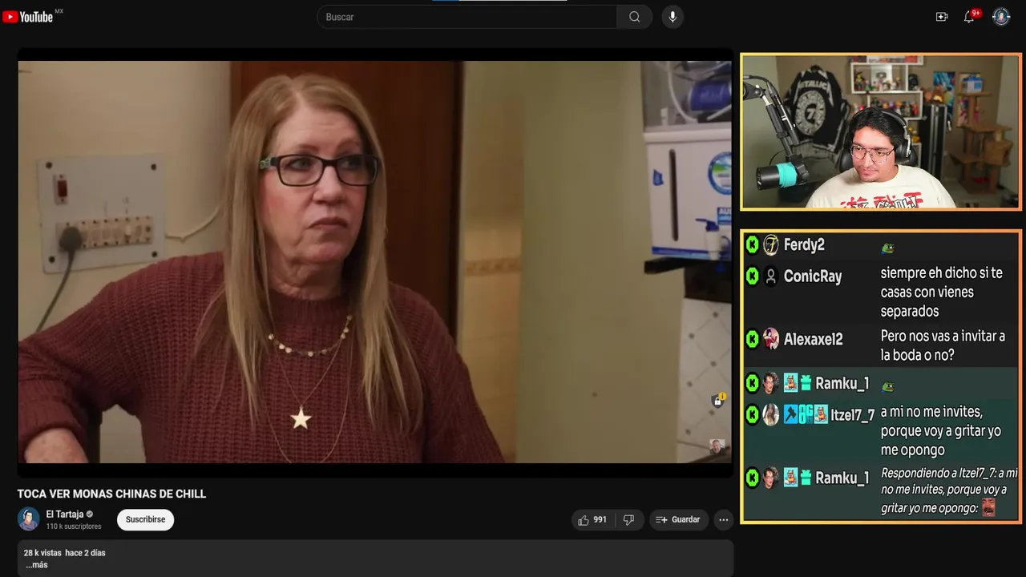Click Kick icon next to ConicRay

point(752,276)
